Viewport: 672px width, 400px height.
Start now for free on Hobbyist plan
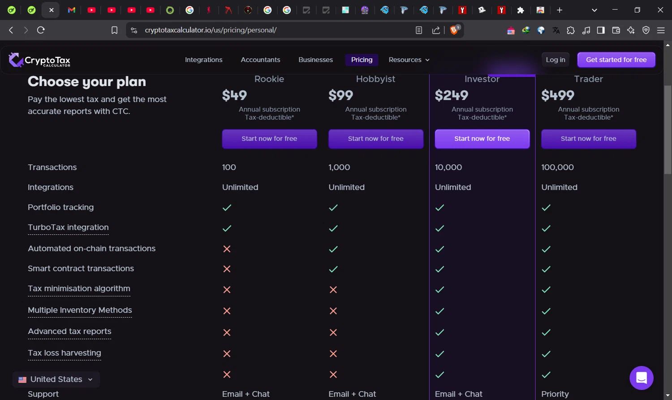pyautogui.click(x=375, y=139)
